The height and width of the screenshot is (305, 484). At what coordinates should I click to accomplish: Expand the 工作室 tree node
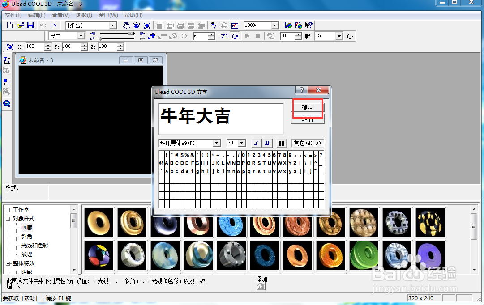tap(8, 210)
